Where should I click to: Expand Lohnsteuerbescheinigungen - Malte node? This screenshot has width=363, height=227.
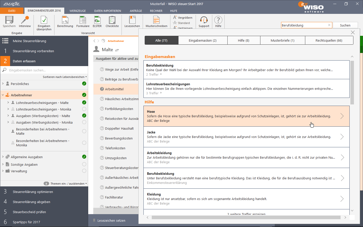(8, 102)
